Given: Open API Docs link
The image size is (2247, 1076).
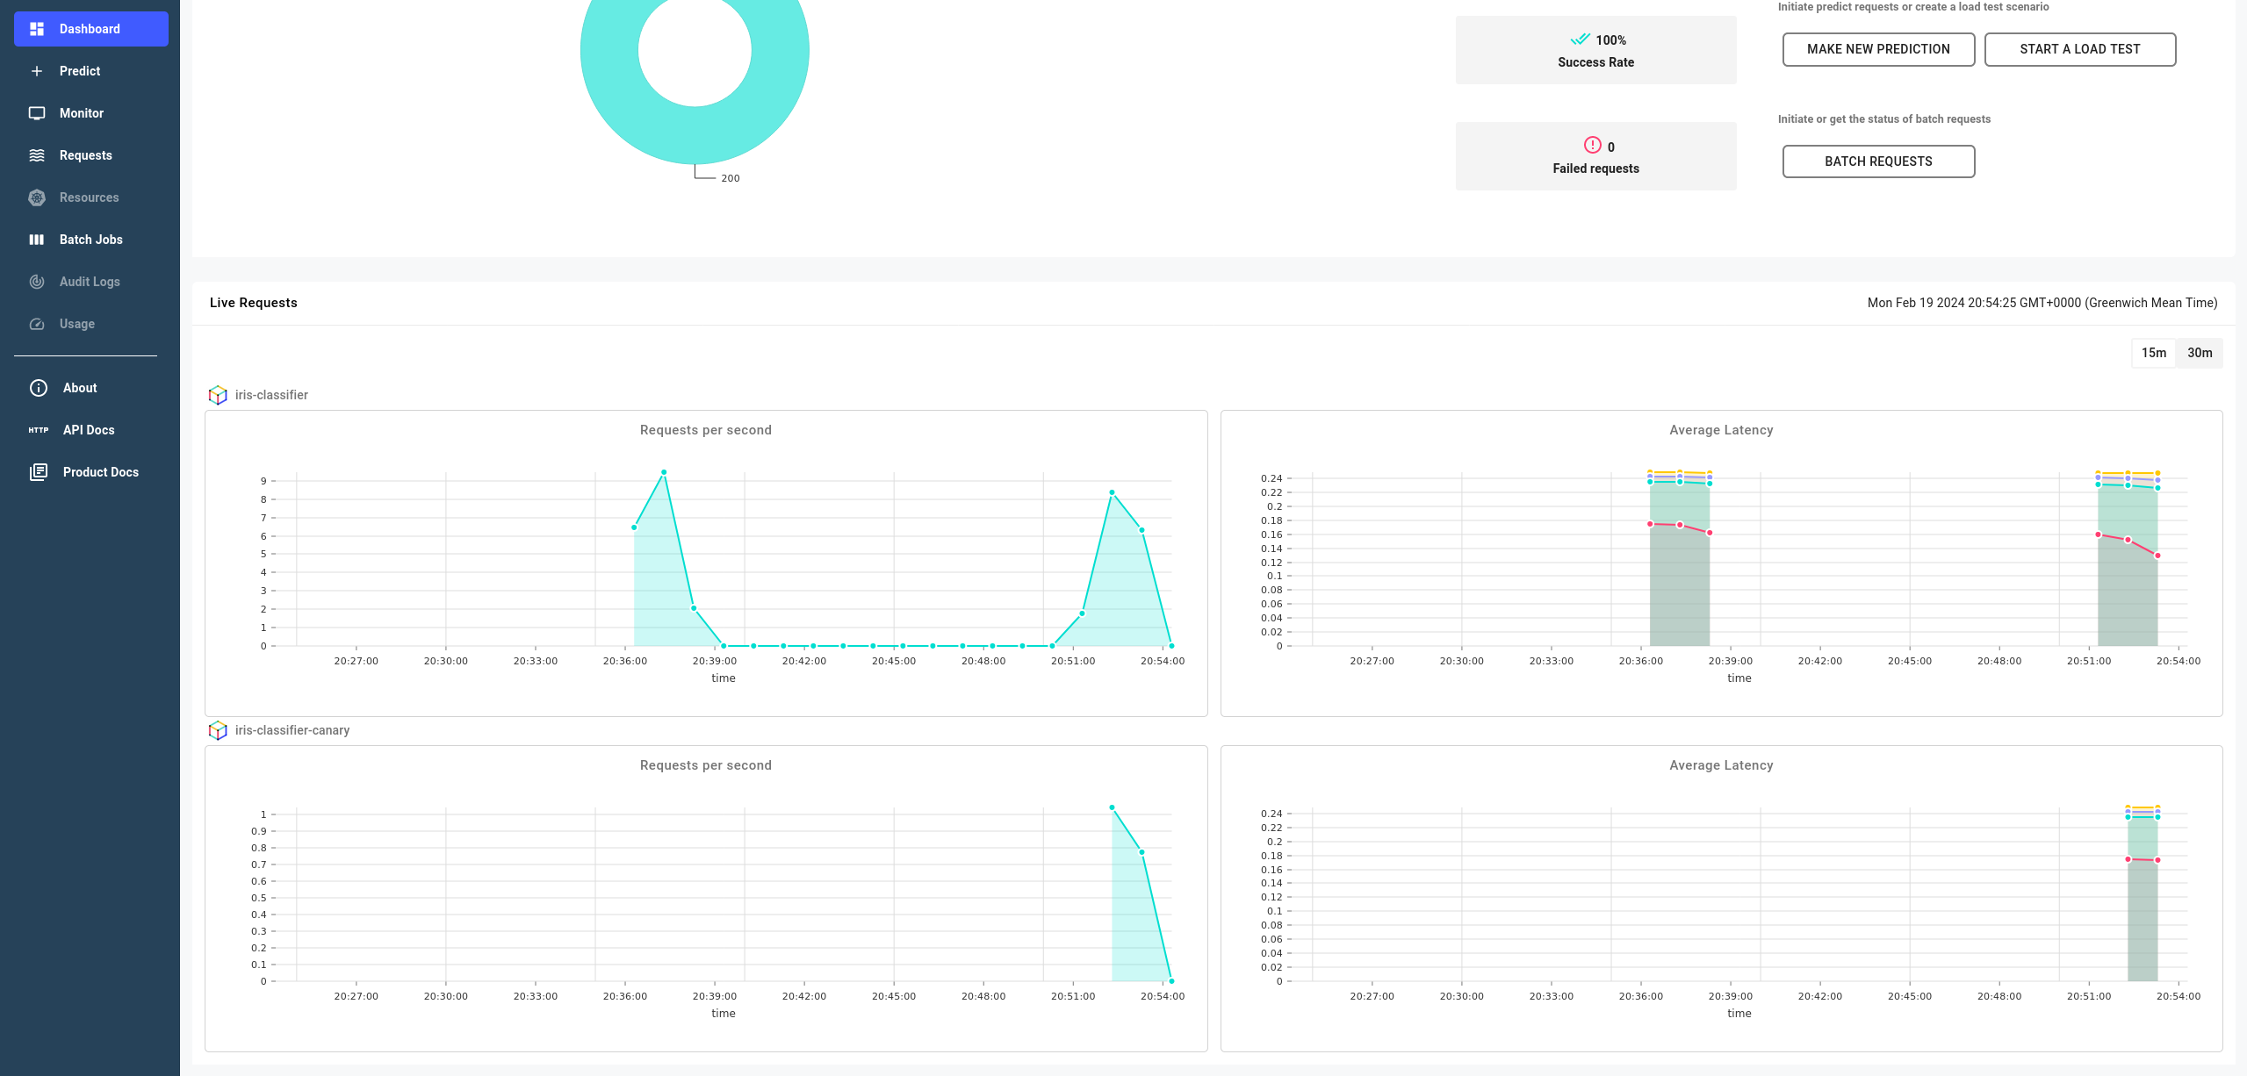Looking at the screenshot, I should (x=91, y=430).
